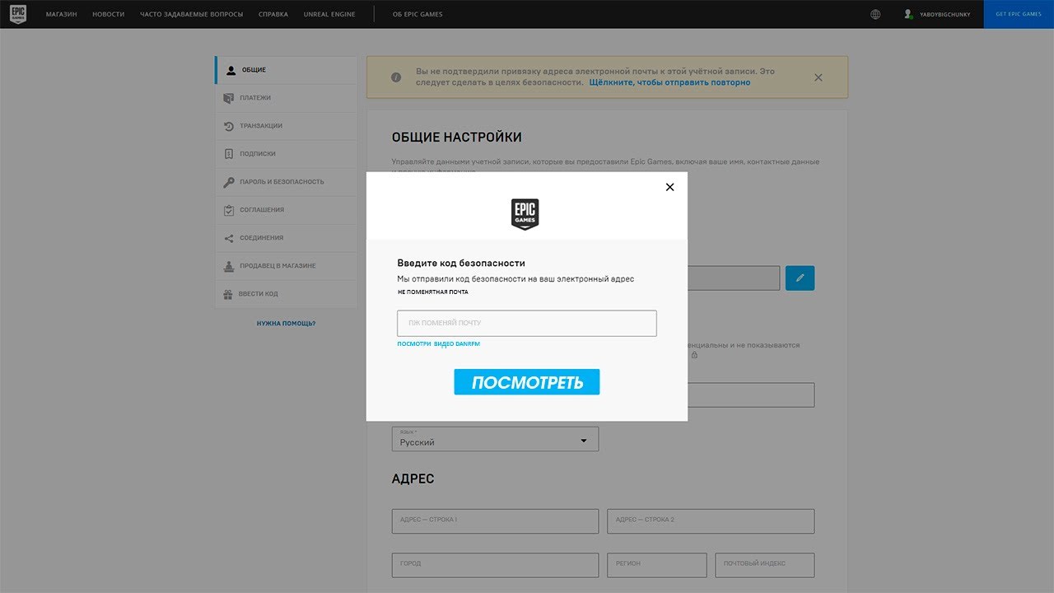1054x593 pixels.
Task: Close the security code dialog
Action: click(669, 187)
